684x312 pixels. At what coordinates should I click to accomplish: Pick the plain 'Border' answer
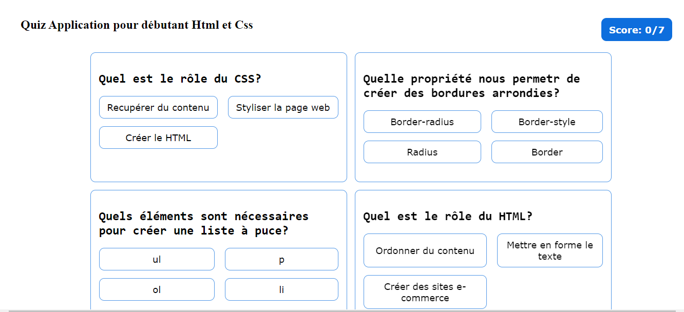[547, 152]
